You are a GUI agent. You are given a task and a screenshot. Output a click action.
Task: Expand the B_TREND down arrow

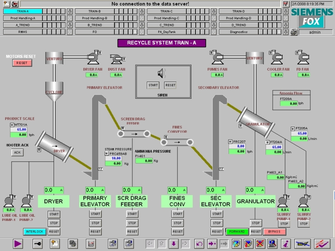(x=142, y=25)
